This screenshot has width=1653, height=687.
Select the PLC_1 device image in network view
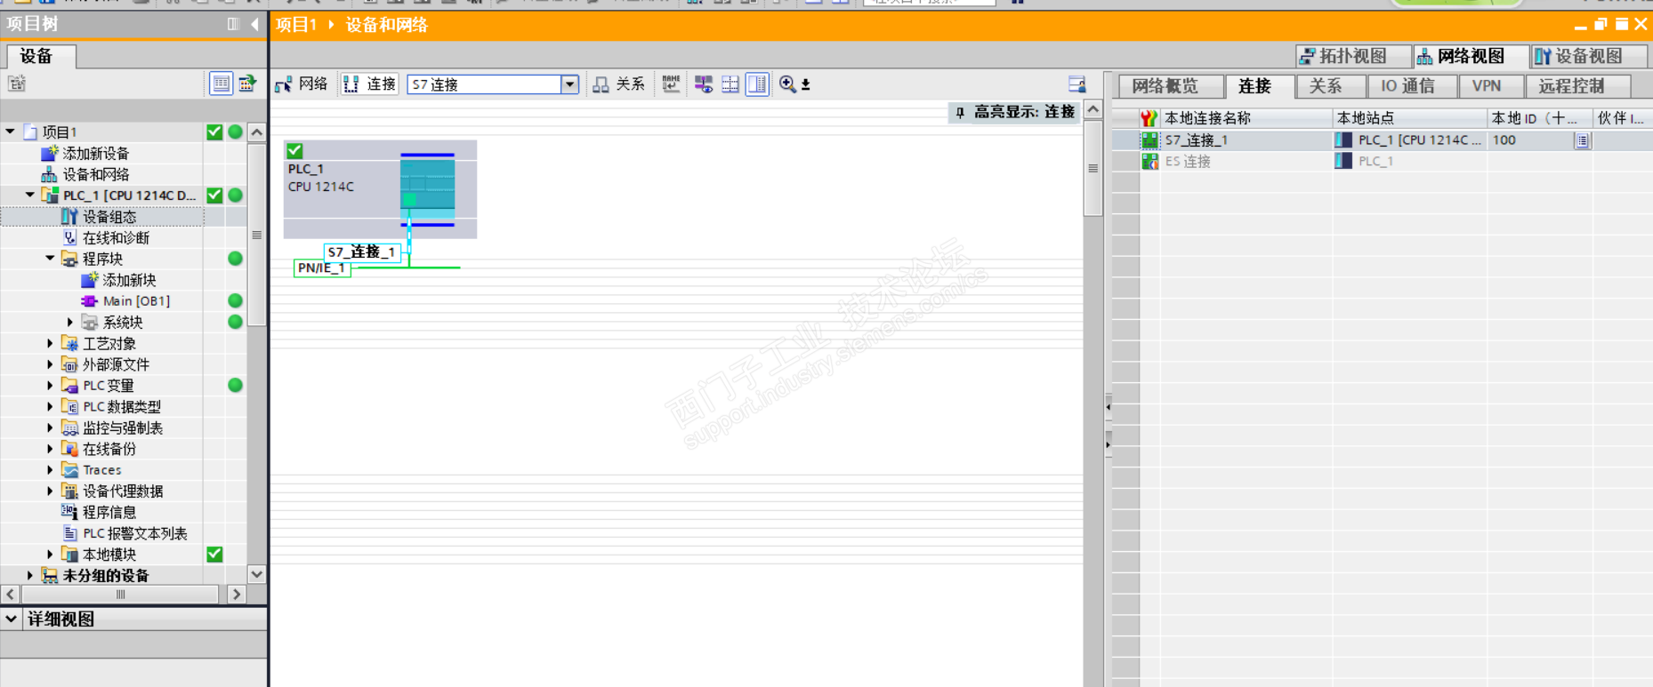pyautogui.click(x=427, y=189)
